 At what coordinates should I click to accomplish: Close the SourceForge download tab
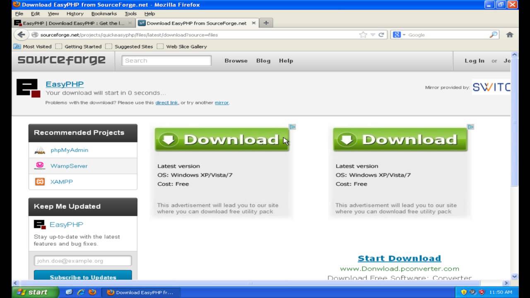click(254, 23)
